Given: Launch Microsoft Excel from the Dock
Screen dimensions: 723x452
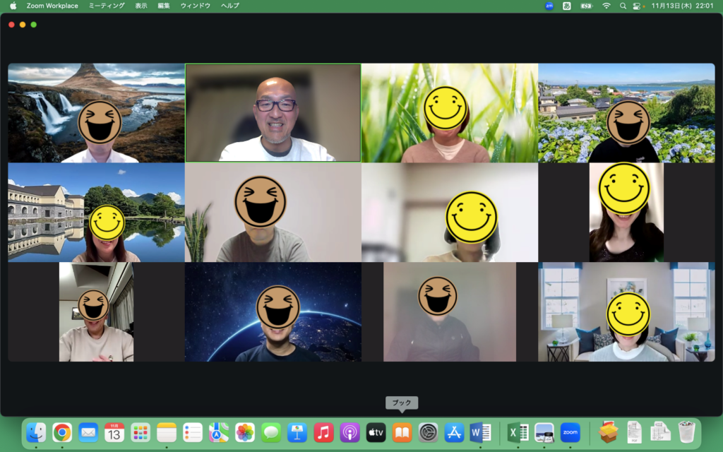Looking at the screenshot, I should (518, 432).
